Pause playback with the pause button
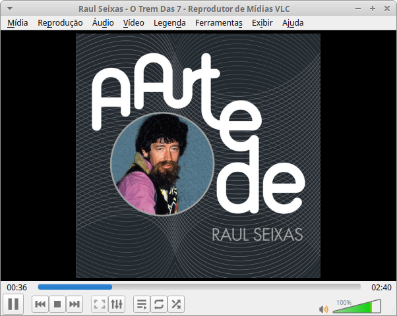This screenshot has height=316, width=397. (13, 304)
